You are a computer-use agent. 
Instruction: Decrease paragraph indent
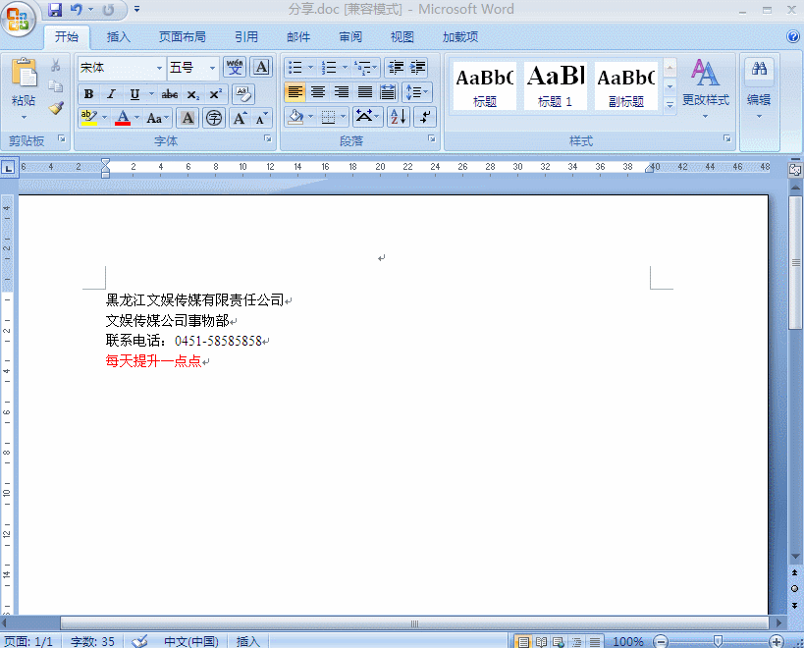point(396,68)
